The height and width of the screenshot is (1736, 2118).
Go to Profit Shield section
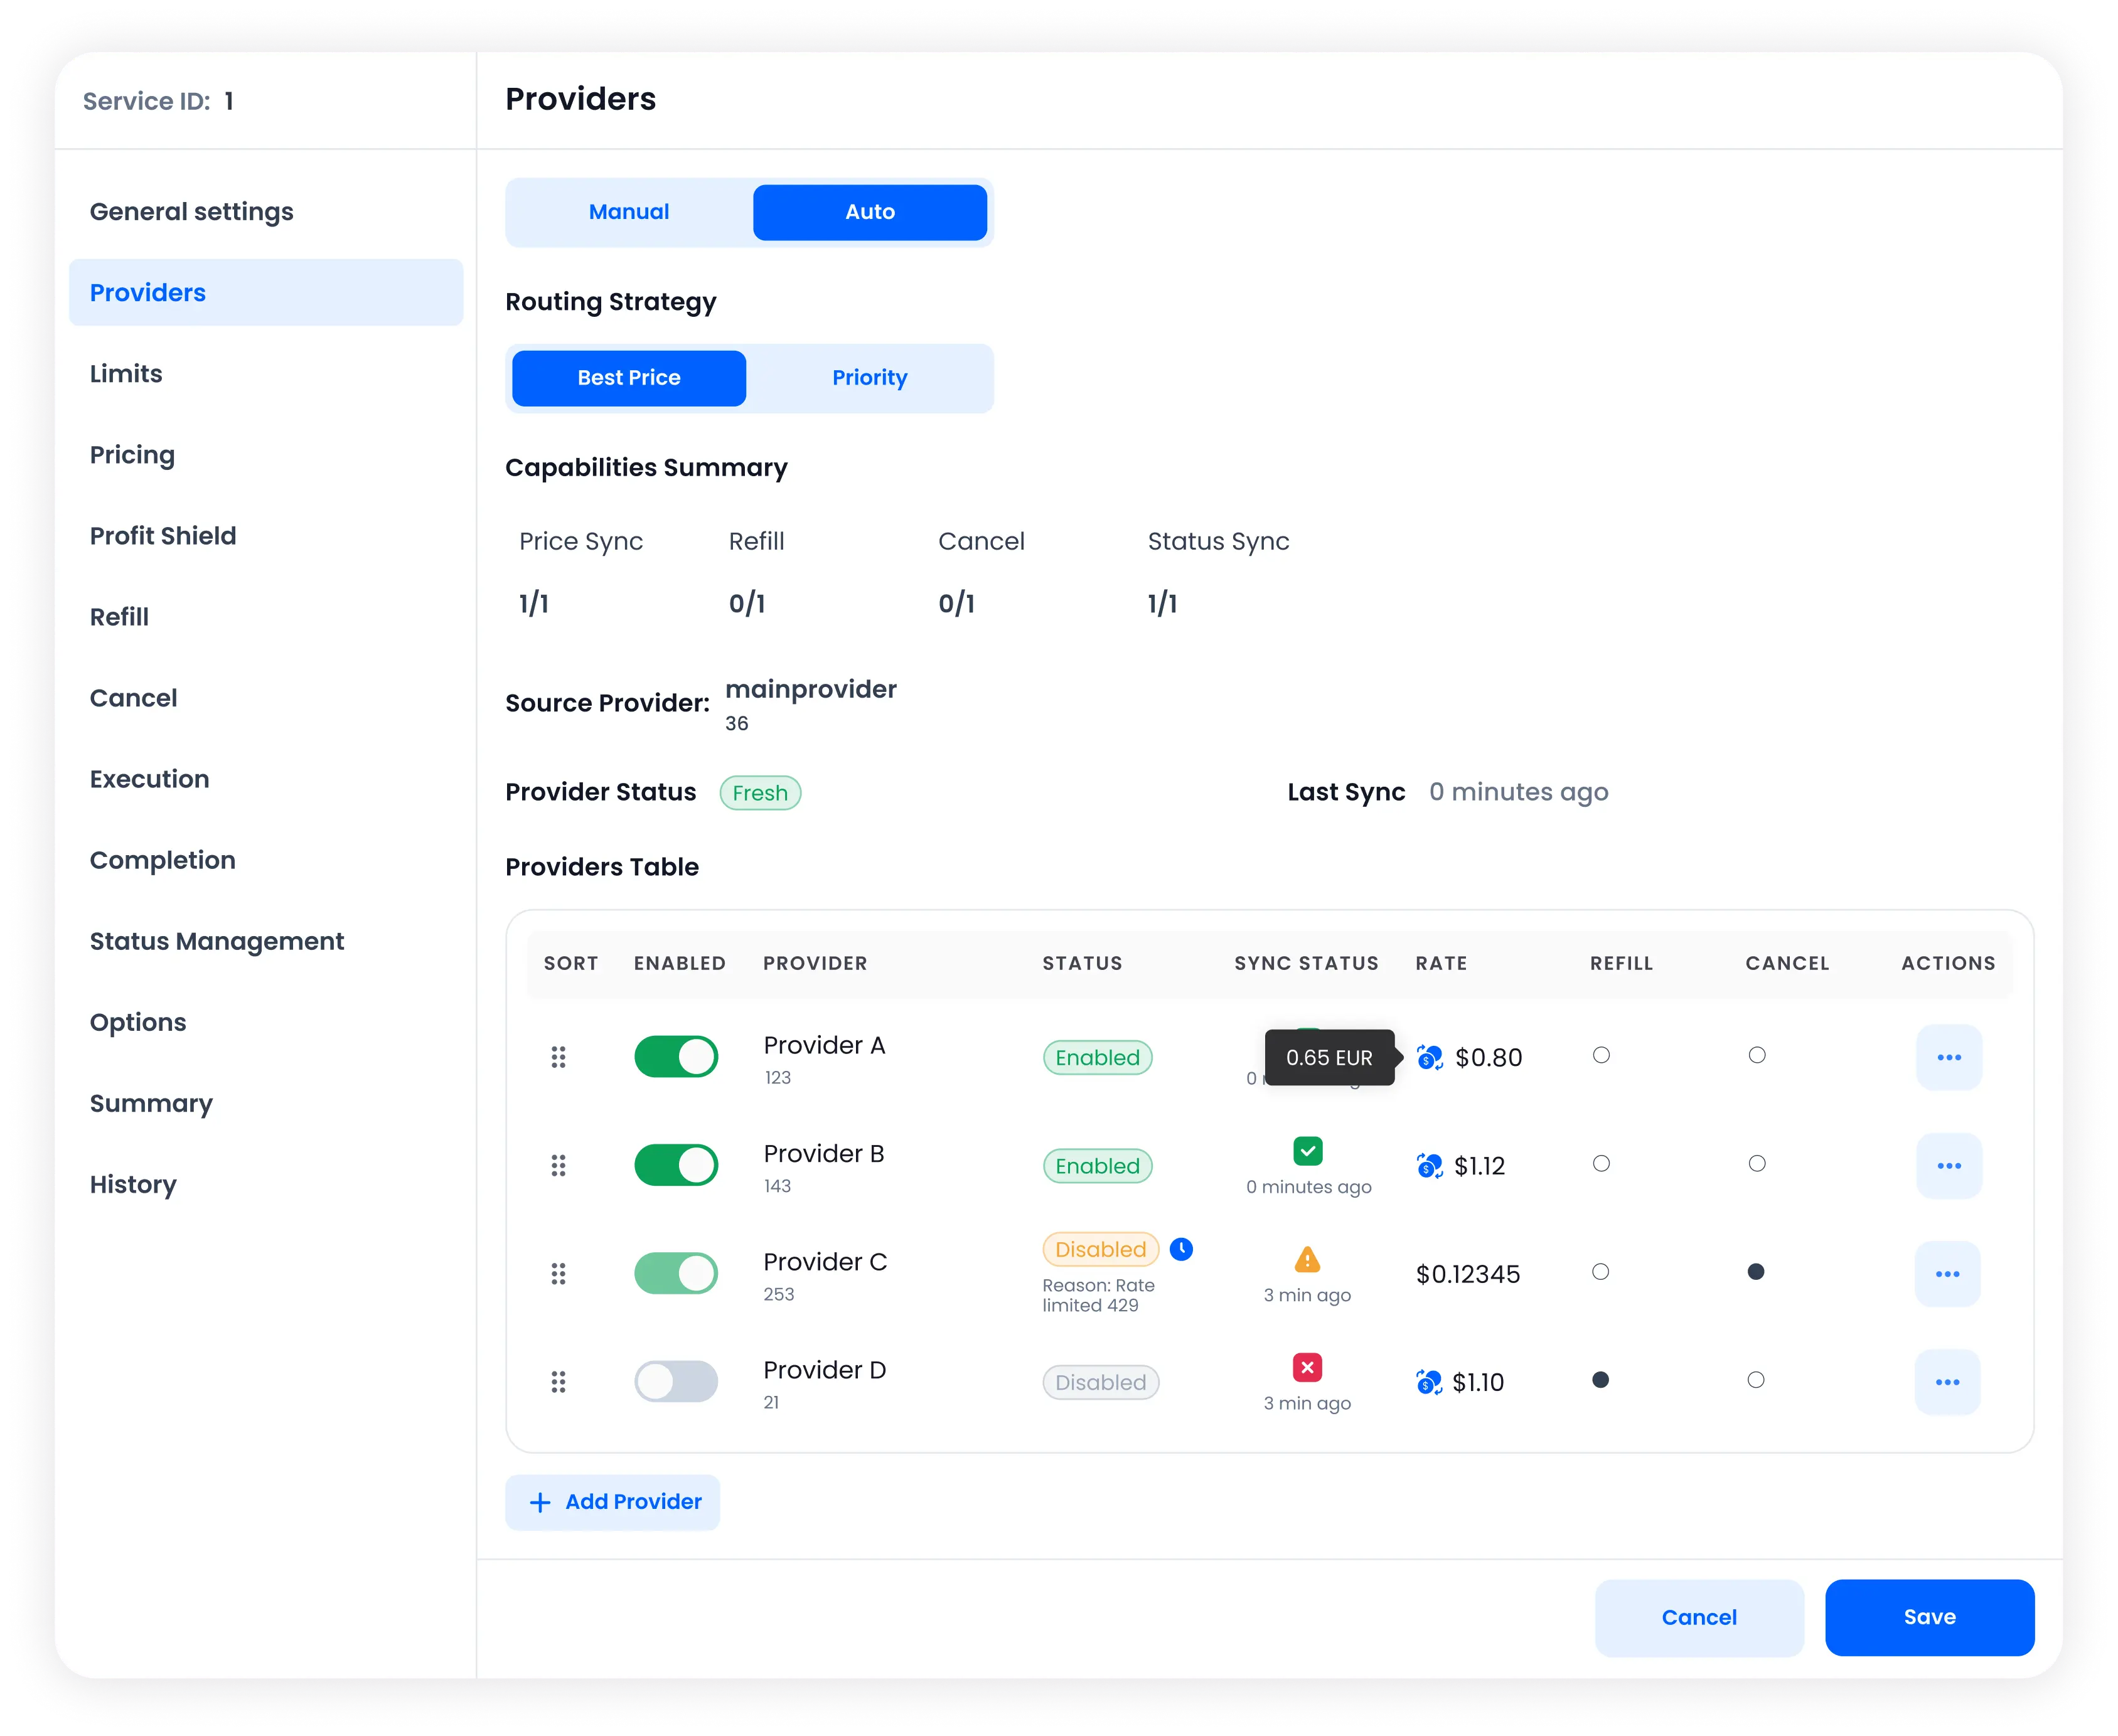[x=266, y=536]
